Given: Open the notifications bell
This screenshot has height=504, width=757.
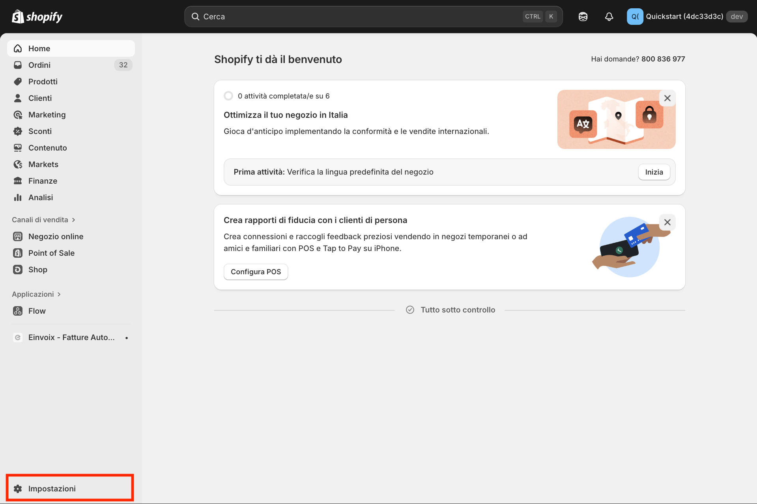Looking at the screenshot, I should coord(609,17).
